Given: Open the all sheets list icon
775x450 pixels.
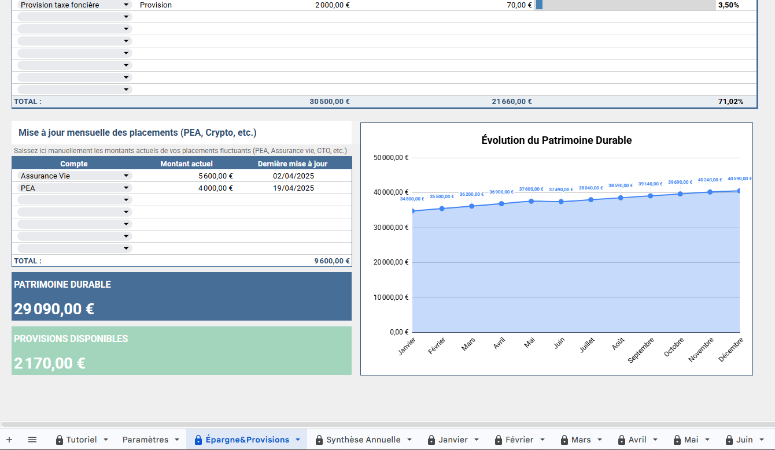Looking at the screenshot, I should tap(32, 440).
